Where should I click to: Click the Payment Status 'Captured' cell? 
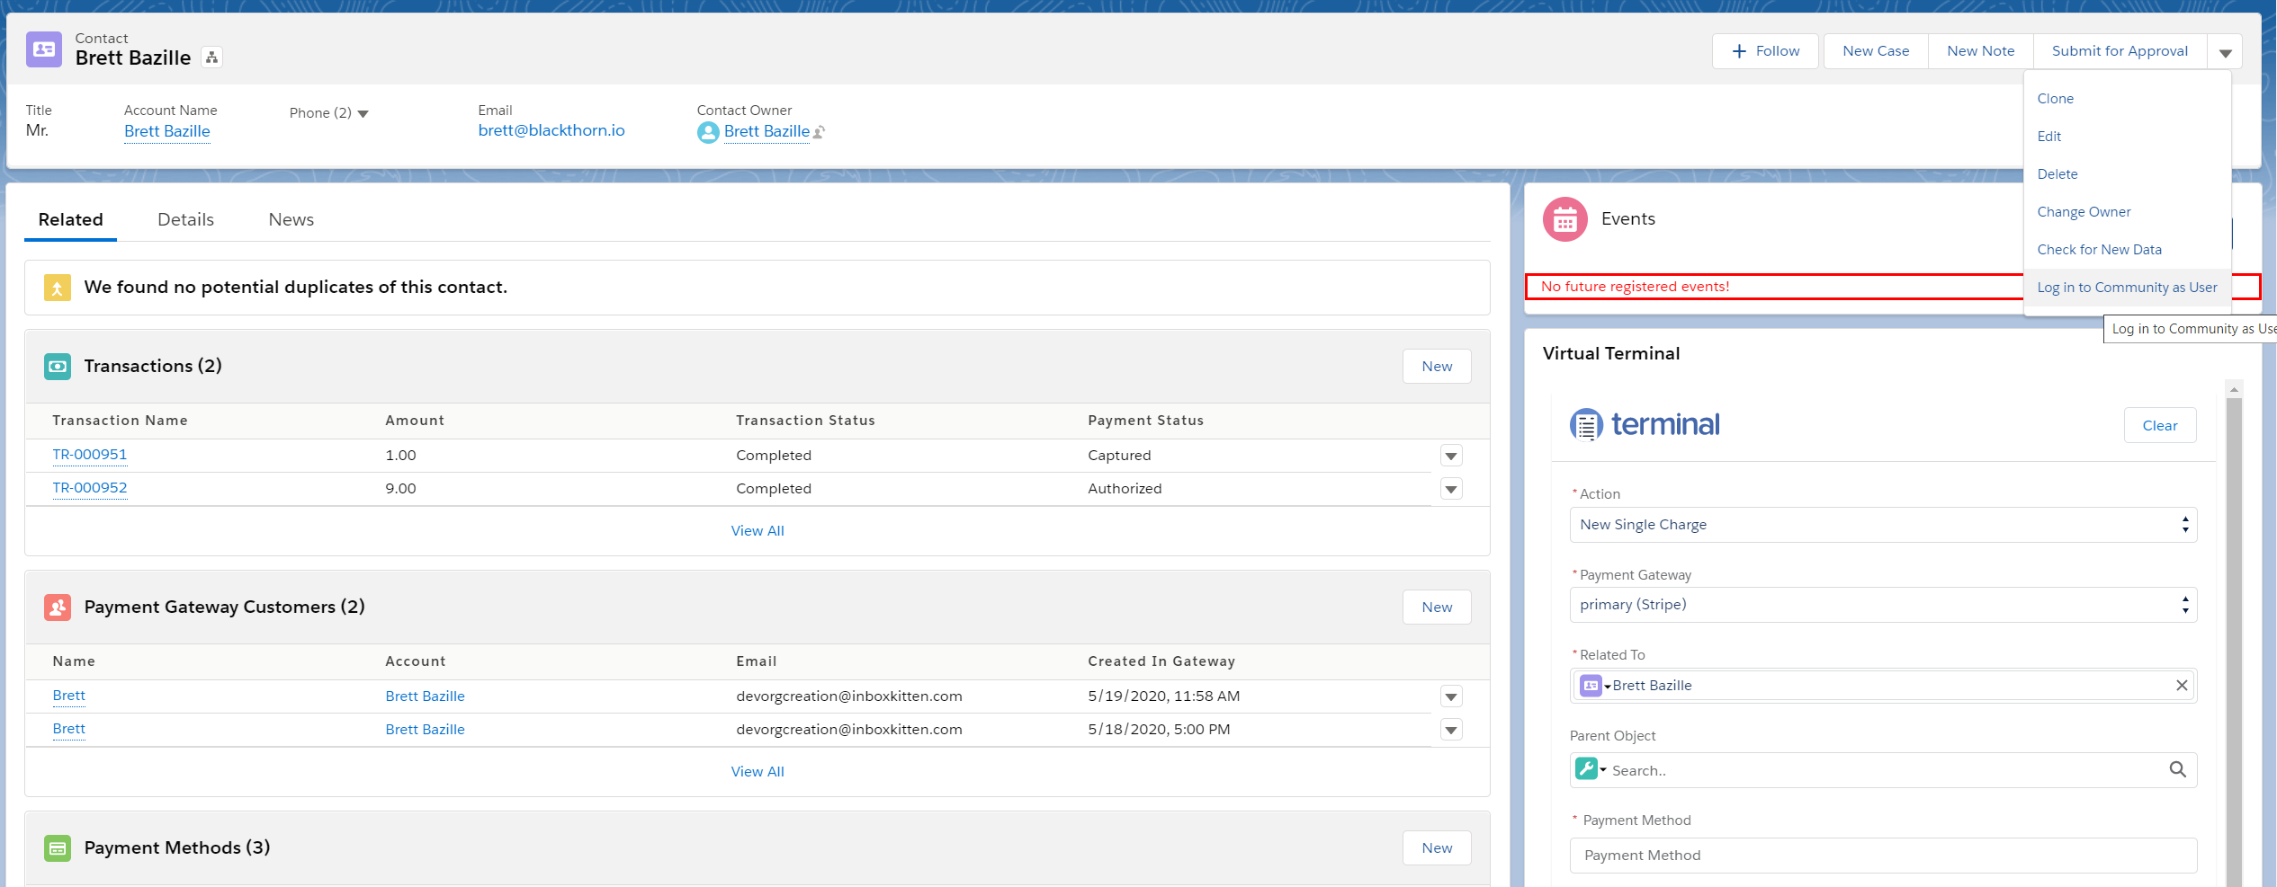coord(1119,456)
